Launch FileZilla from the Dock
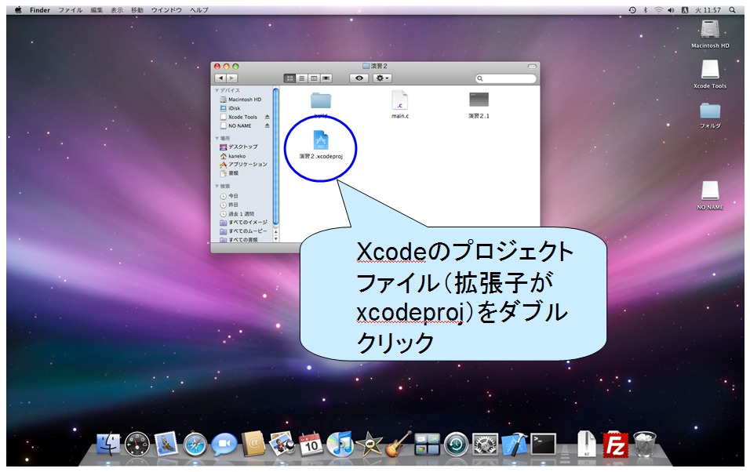The image size is (750, 472). tap(615, 445)
